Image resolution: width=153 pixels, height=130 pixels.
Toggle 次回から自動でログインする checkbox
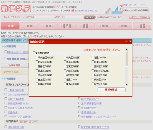[97, 17]
